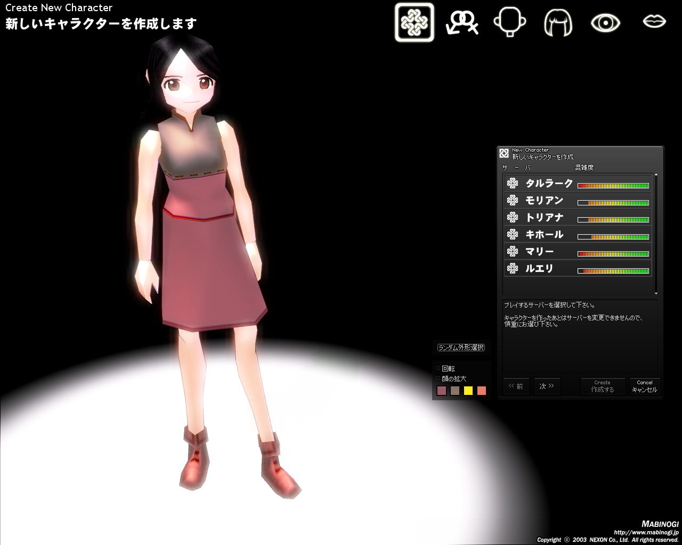
Task: Click the マリー congestion meter
Action: (x=613, y=254)
